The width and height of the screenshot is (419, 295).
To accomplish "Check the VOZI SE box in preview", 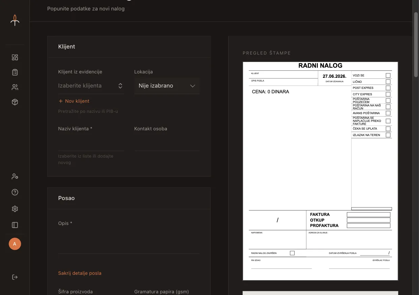I will pyautogui.click(x=388, y=75).
